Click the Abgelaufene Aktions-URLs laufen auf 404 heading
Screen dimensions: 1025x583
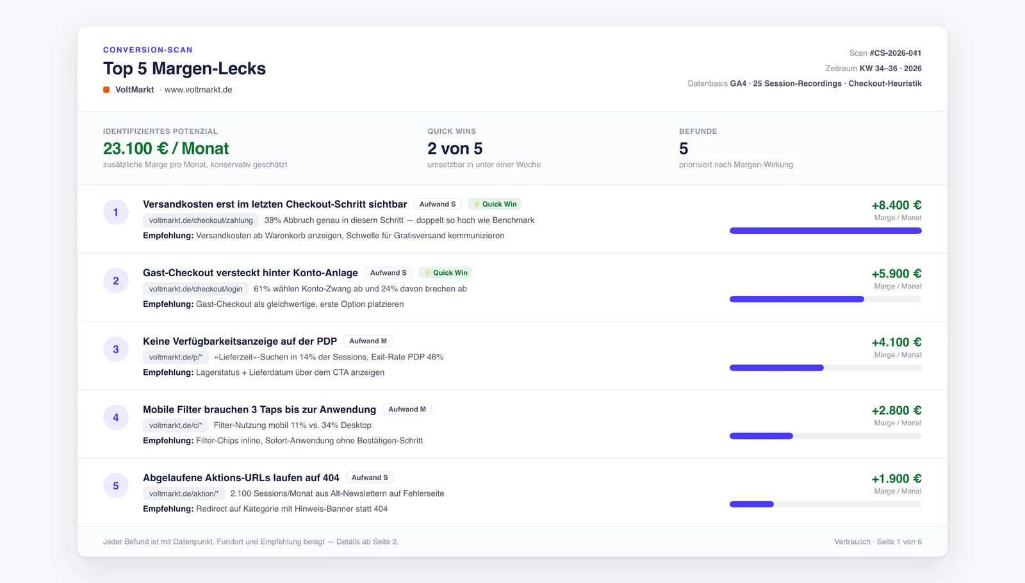click(x=241, y=478)
